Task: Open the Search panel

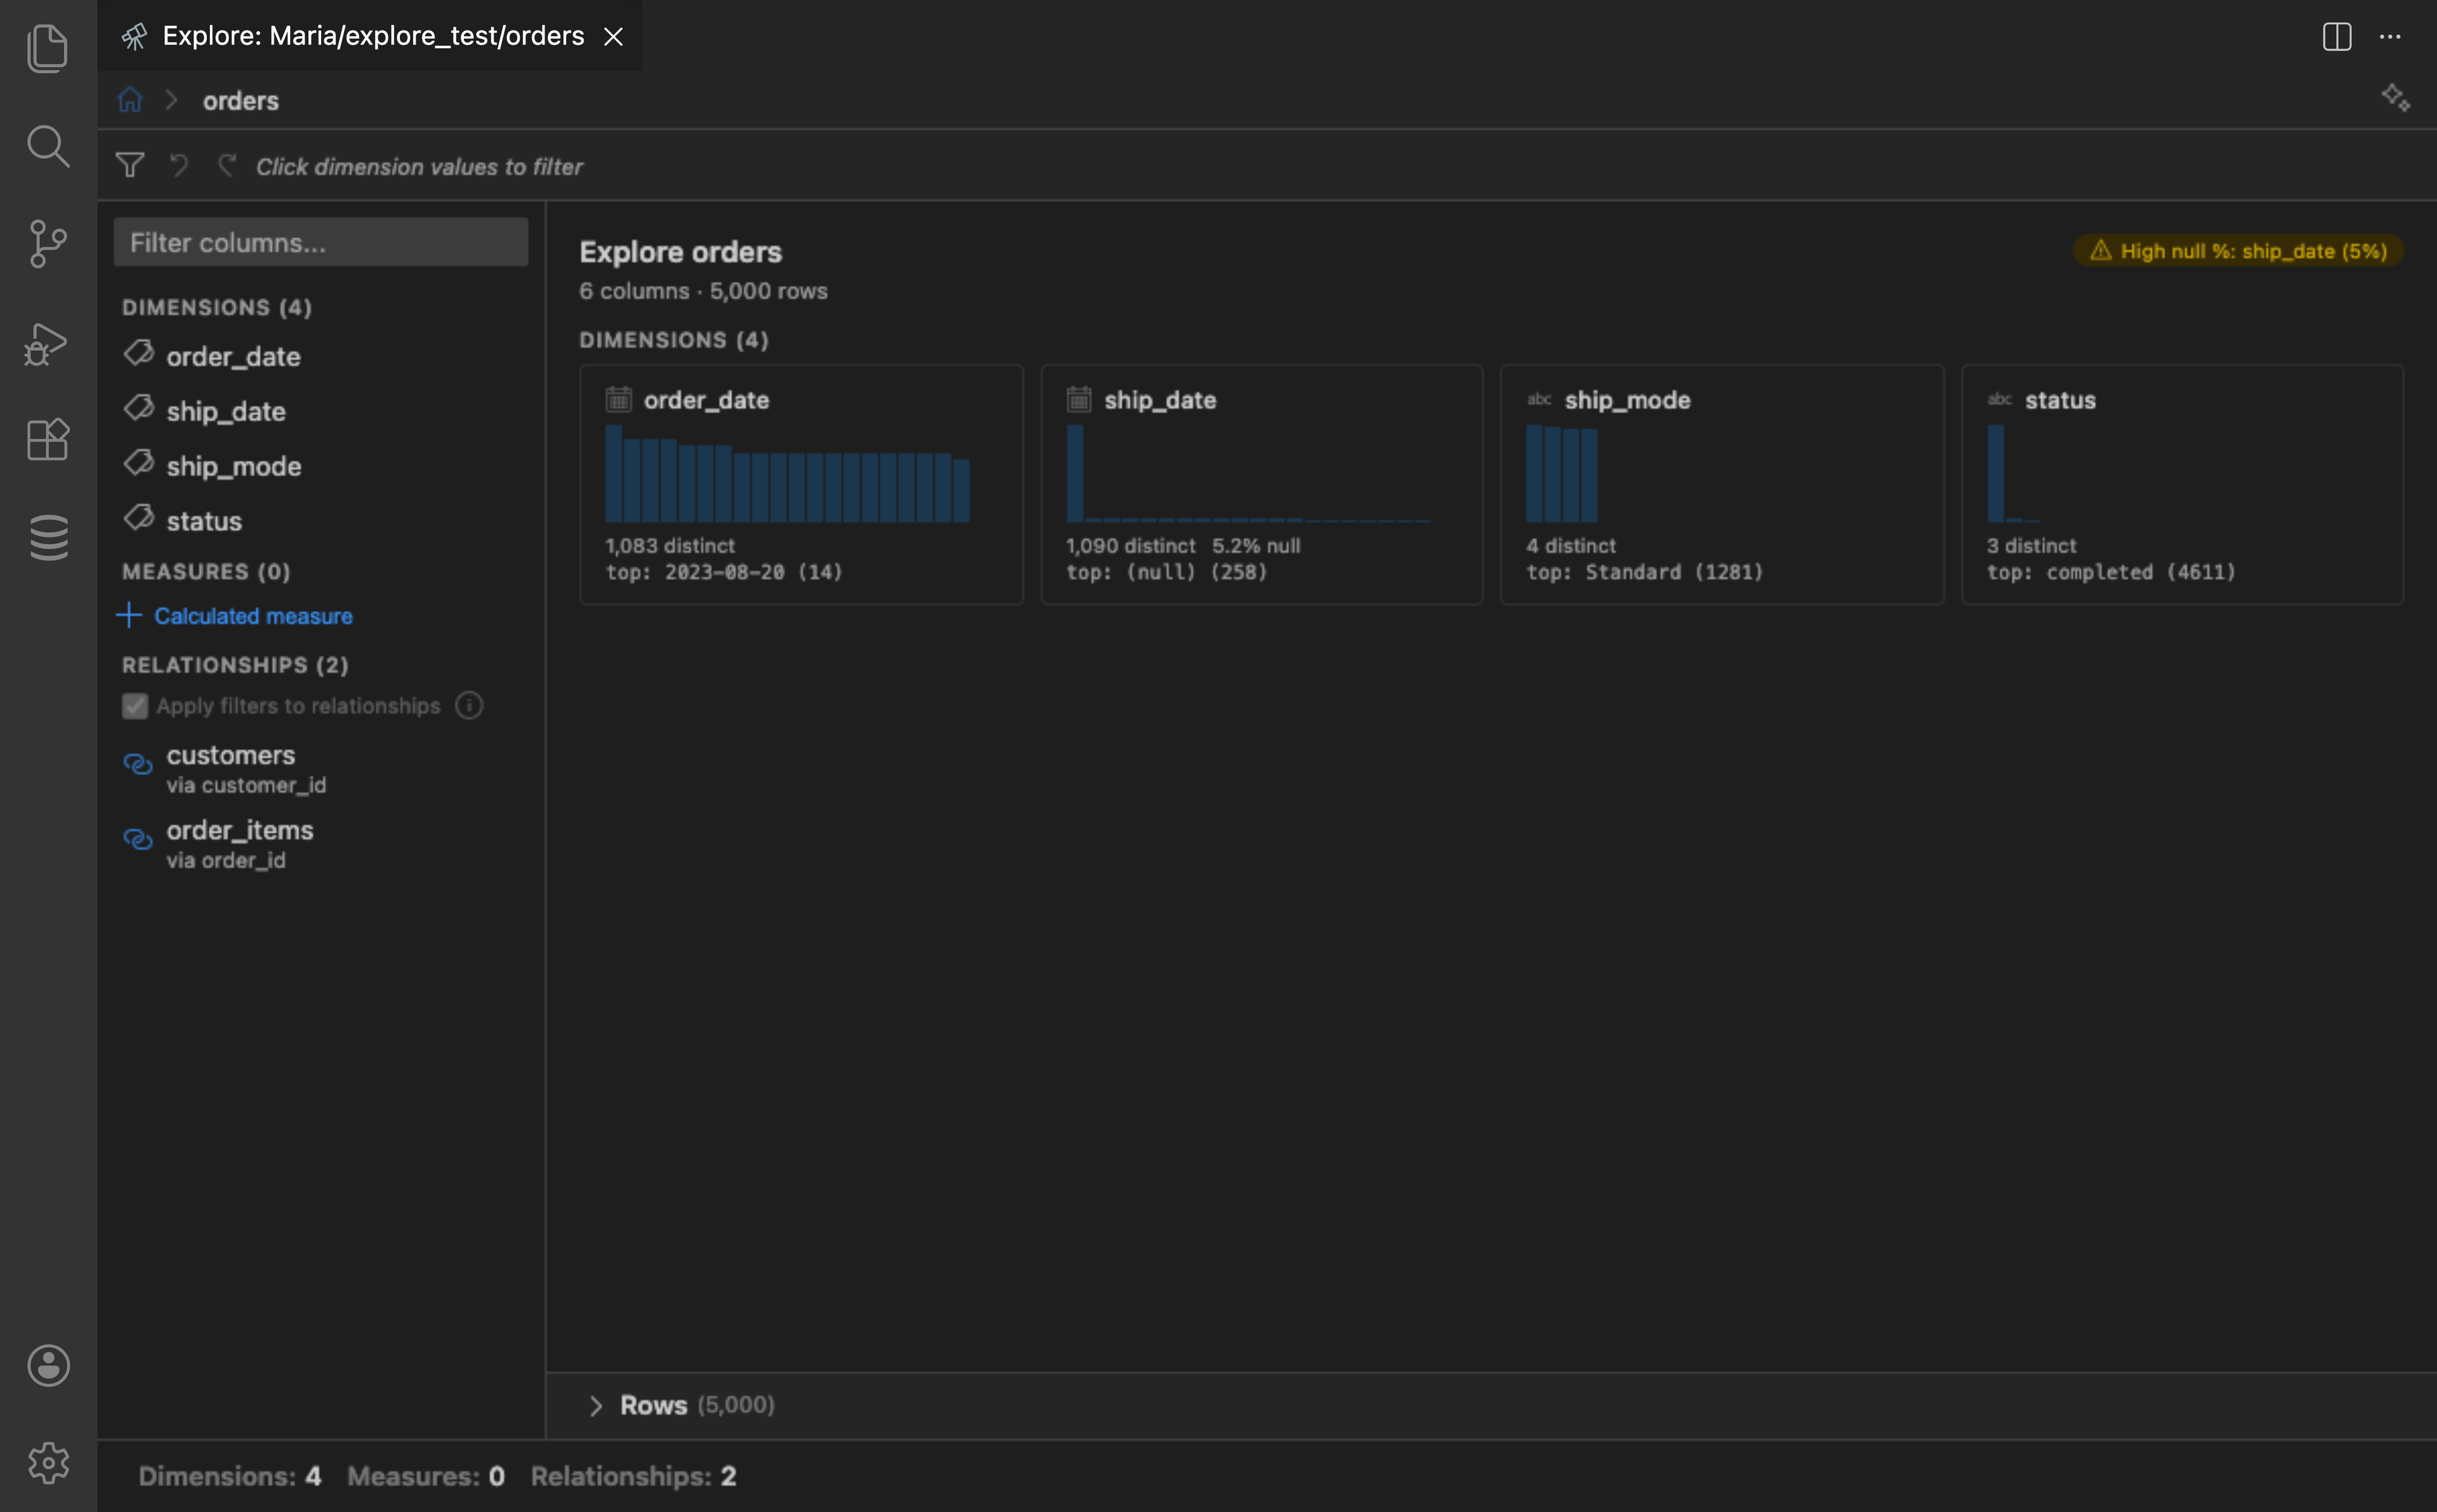Action: [x=47, y=147]
